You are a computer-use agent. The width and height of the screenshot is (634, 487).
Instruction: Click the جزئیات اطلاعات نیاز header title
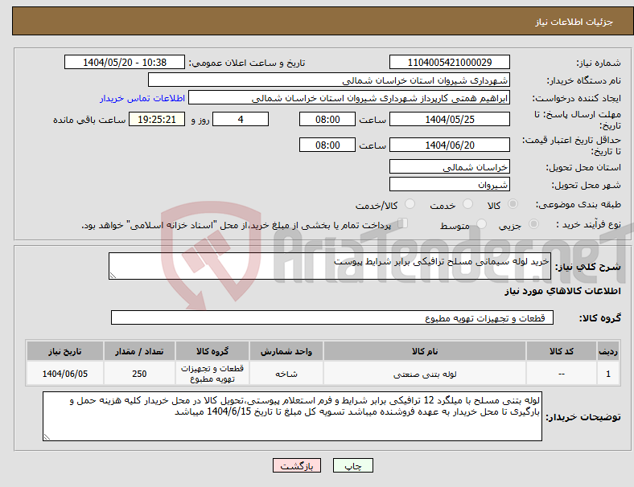point(574,22)
